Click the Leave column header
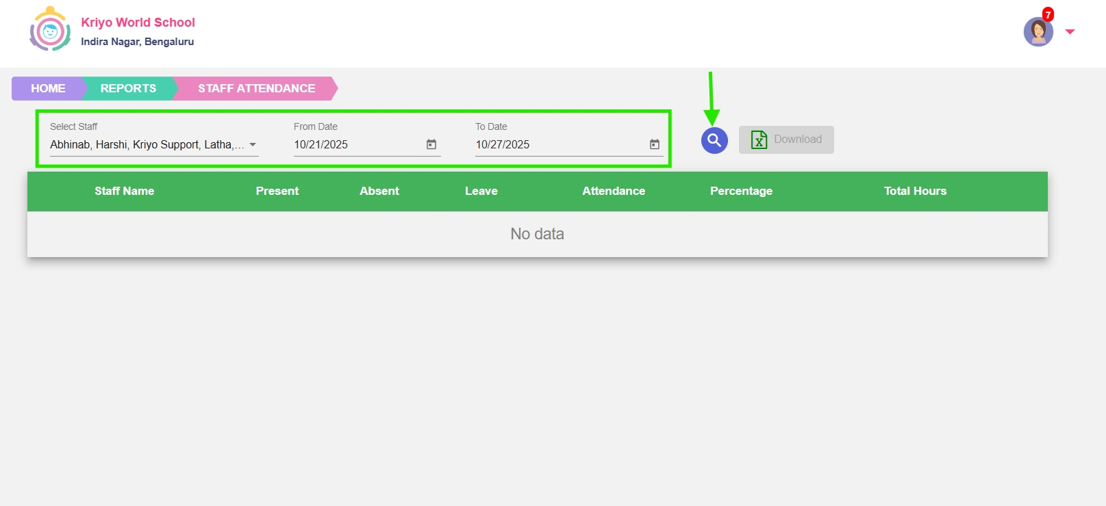 coord(481,191)
